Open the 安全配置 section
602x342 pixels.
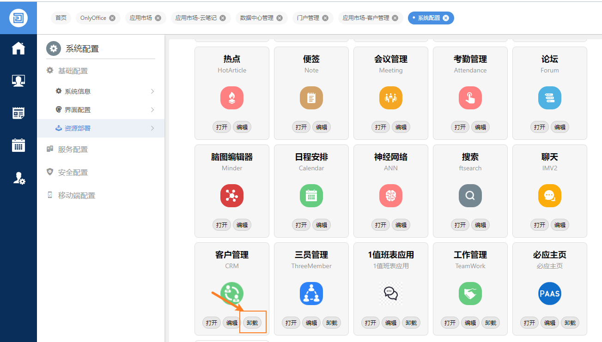(73, 173)
